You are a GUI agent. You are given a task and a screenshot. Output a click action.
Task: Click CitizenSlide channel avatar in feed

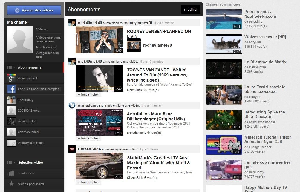pyautogui.click(x=72, y=149)
